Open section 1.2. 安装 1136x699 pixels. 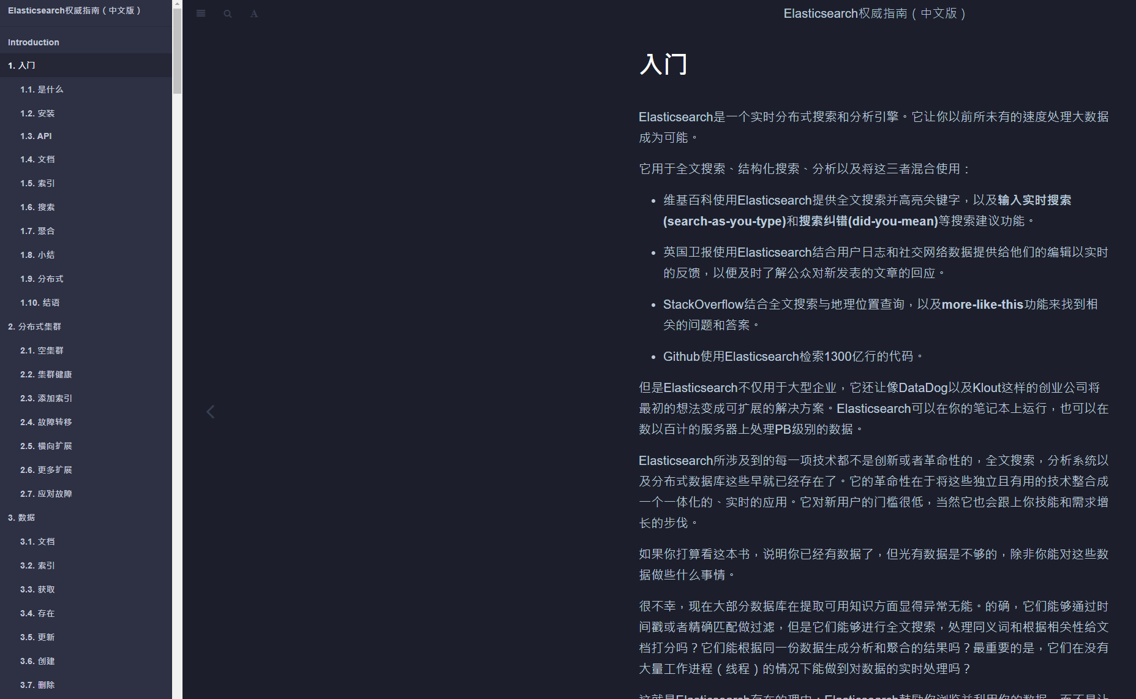(86, 113)
